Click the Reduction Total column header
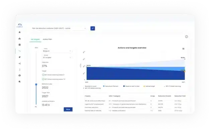This screenshot has height=130, width=210. coord(180,96)
